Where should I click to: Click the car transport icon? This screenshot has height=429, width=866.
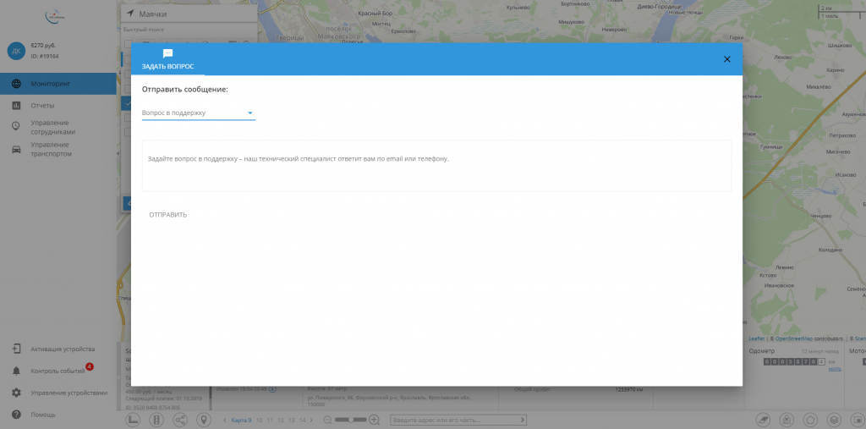click(17, 149)
